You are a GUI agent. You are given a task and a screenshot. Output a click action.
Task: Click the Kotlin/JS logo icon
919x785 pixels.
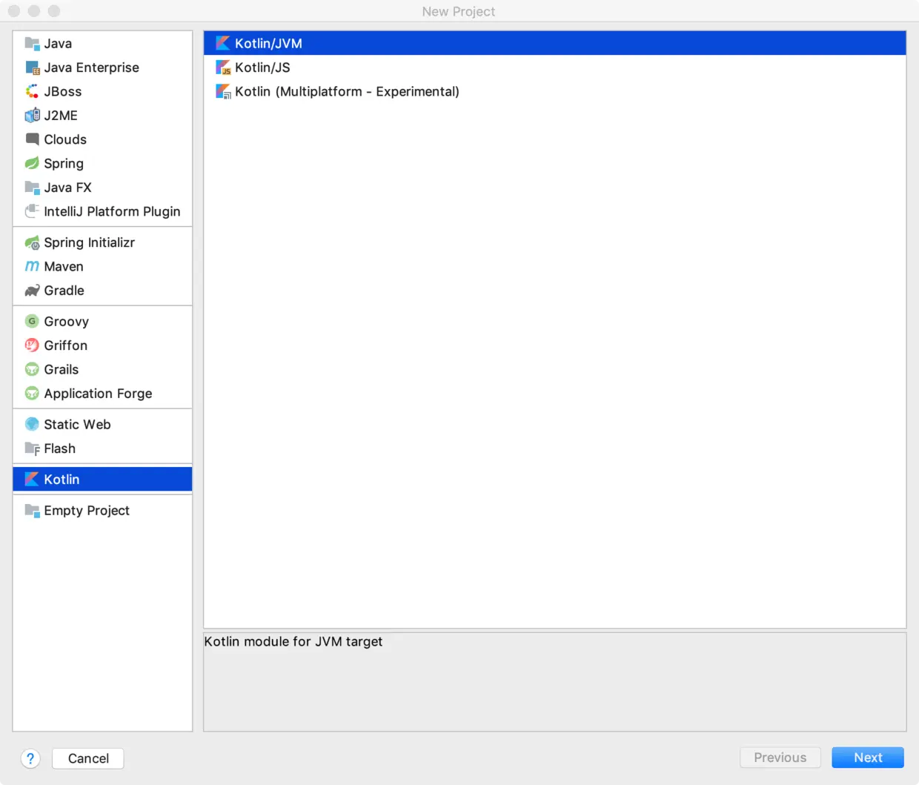pyautogui.click(x=222, y=67)
